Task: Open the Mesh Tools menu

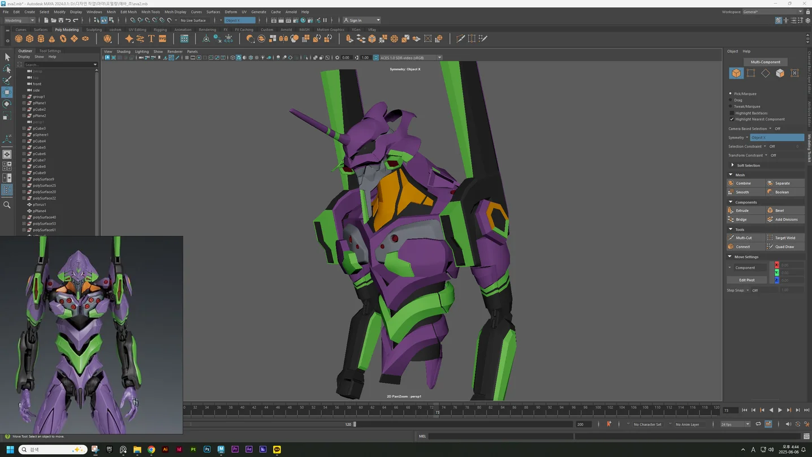Action: point(150,11)
